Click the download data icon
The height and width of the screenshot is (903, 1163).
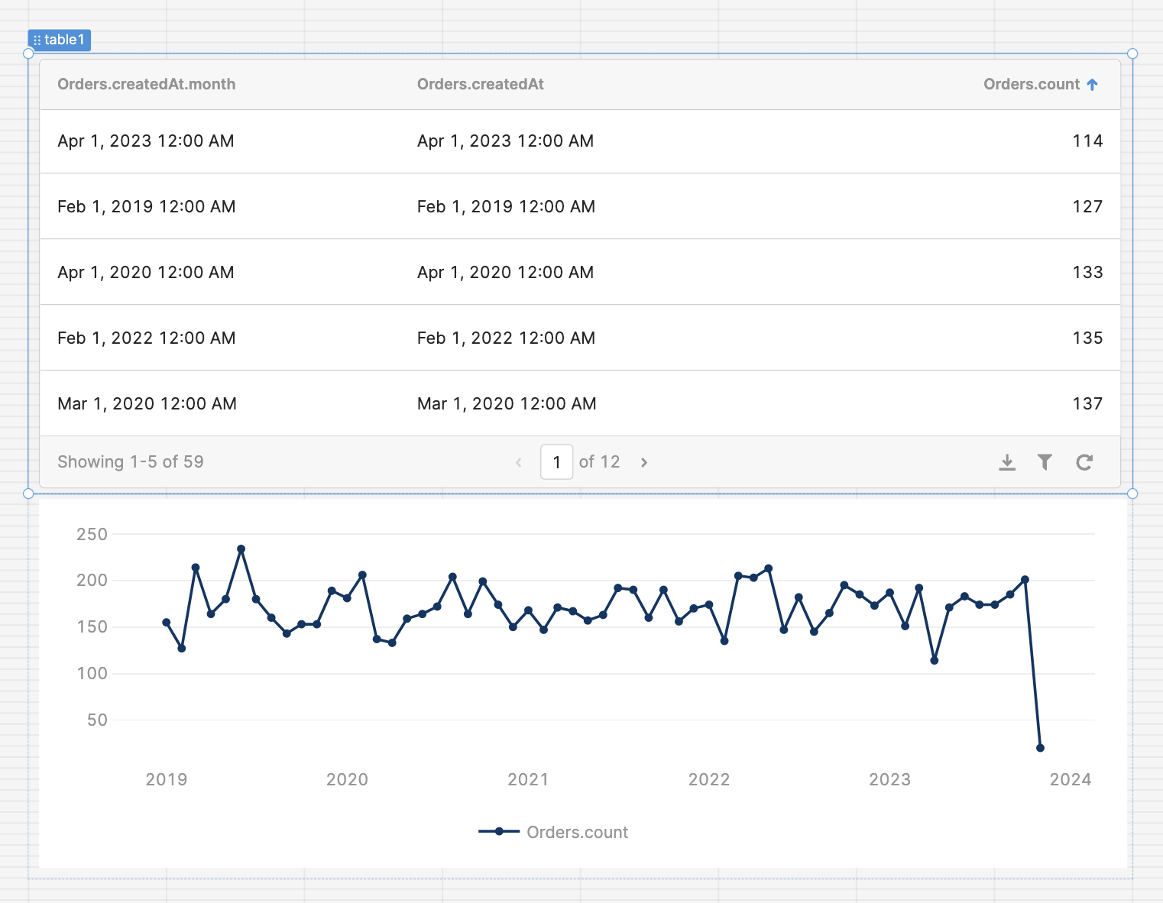(1007, 462)
